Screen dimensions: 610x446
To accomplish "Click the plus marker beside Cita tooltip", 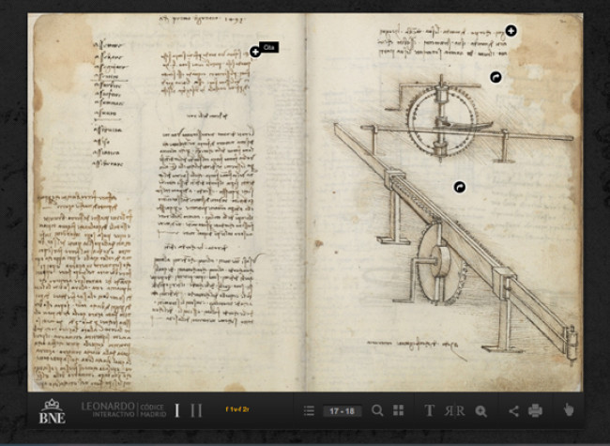I will pos(255,52).
